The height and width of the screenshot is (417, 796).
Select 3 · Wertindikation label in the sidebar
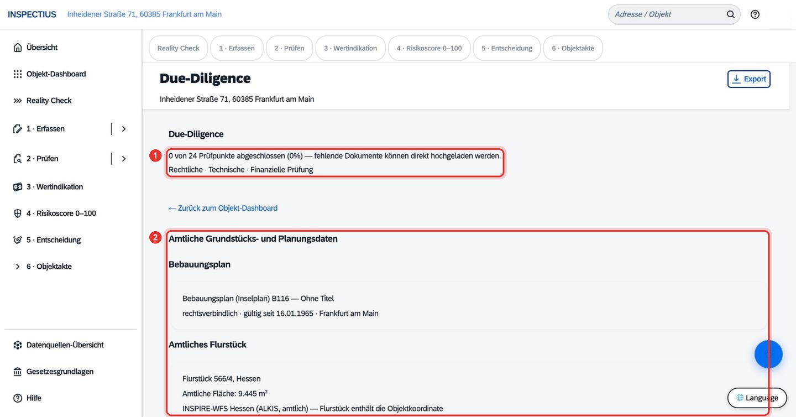pos(55,187)
